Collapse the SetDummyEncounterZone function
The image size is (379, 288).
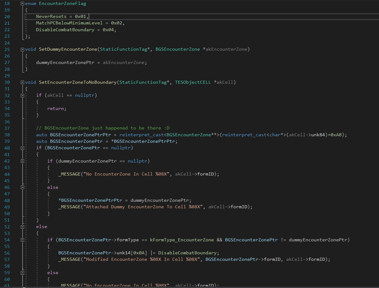click(x=22, y=49)
